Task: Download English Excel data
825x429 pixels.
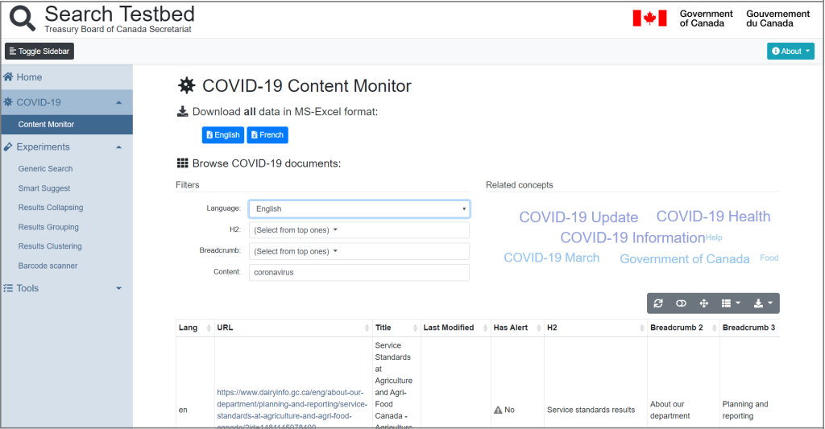Action: 223,135
